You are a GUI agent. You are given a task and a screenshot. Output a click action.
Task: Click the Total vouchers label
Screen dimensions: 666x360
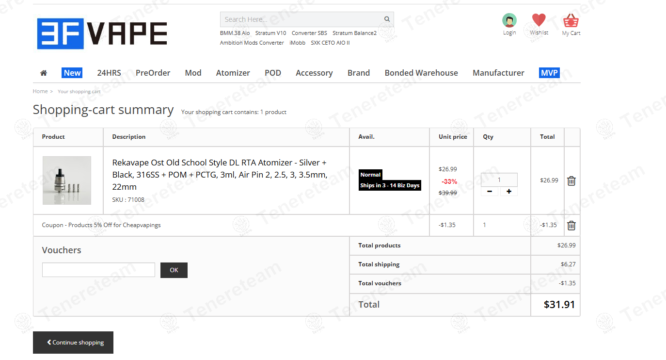pyautogui.click(x=380, y=283)
